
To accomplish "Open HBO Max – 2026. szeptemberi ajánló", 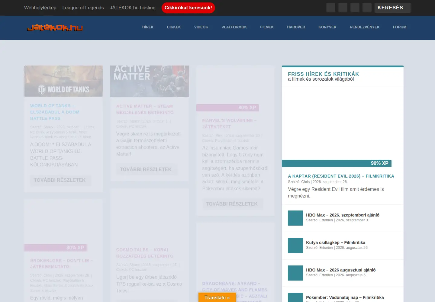I will [343, 215].
